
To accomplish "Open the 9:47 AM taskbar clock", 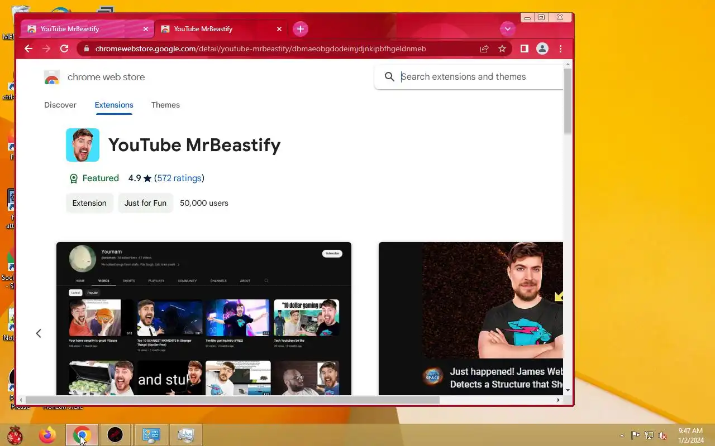I will point(690,435).
